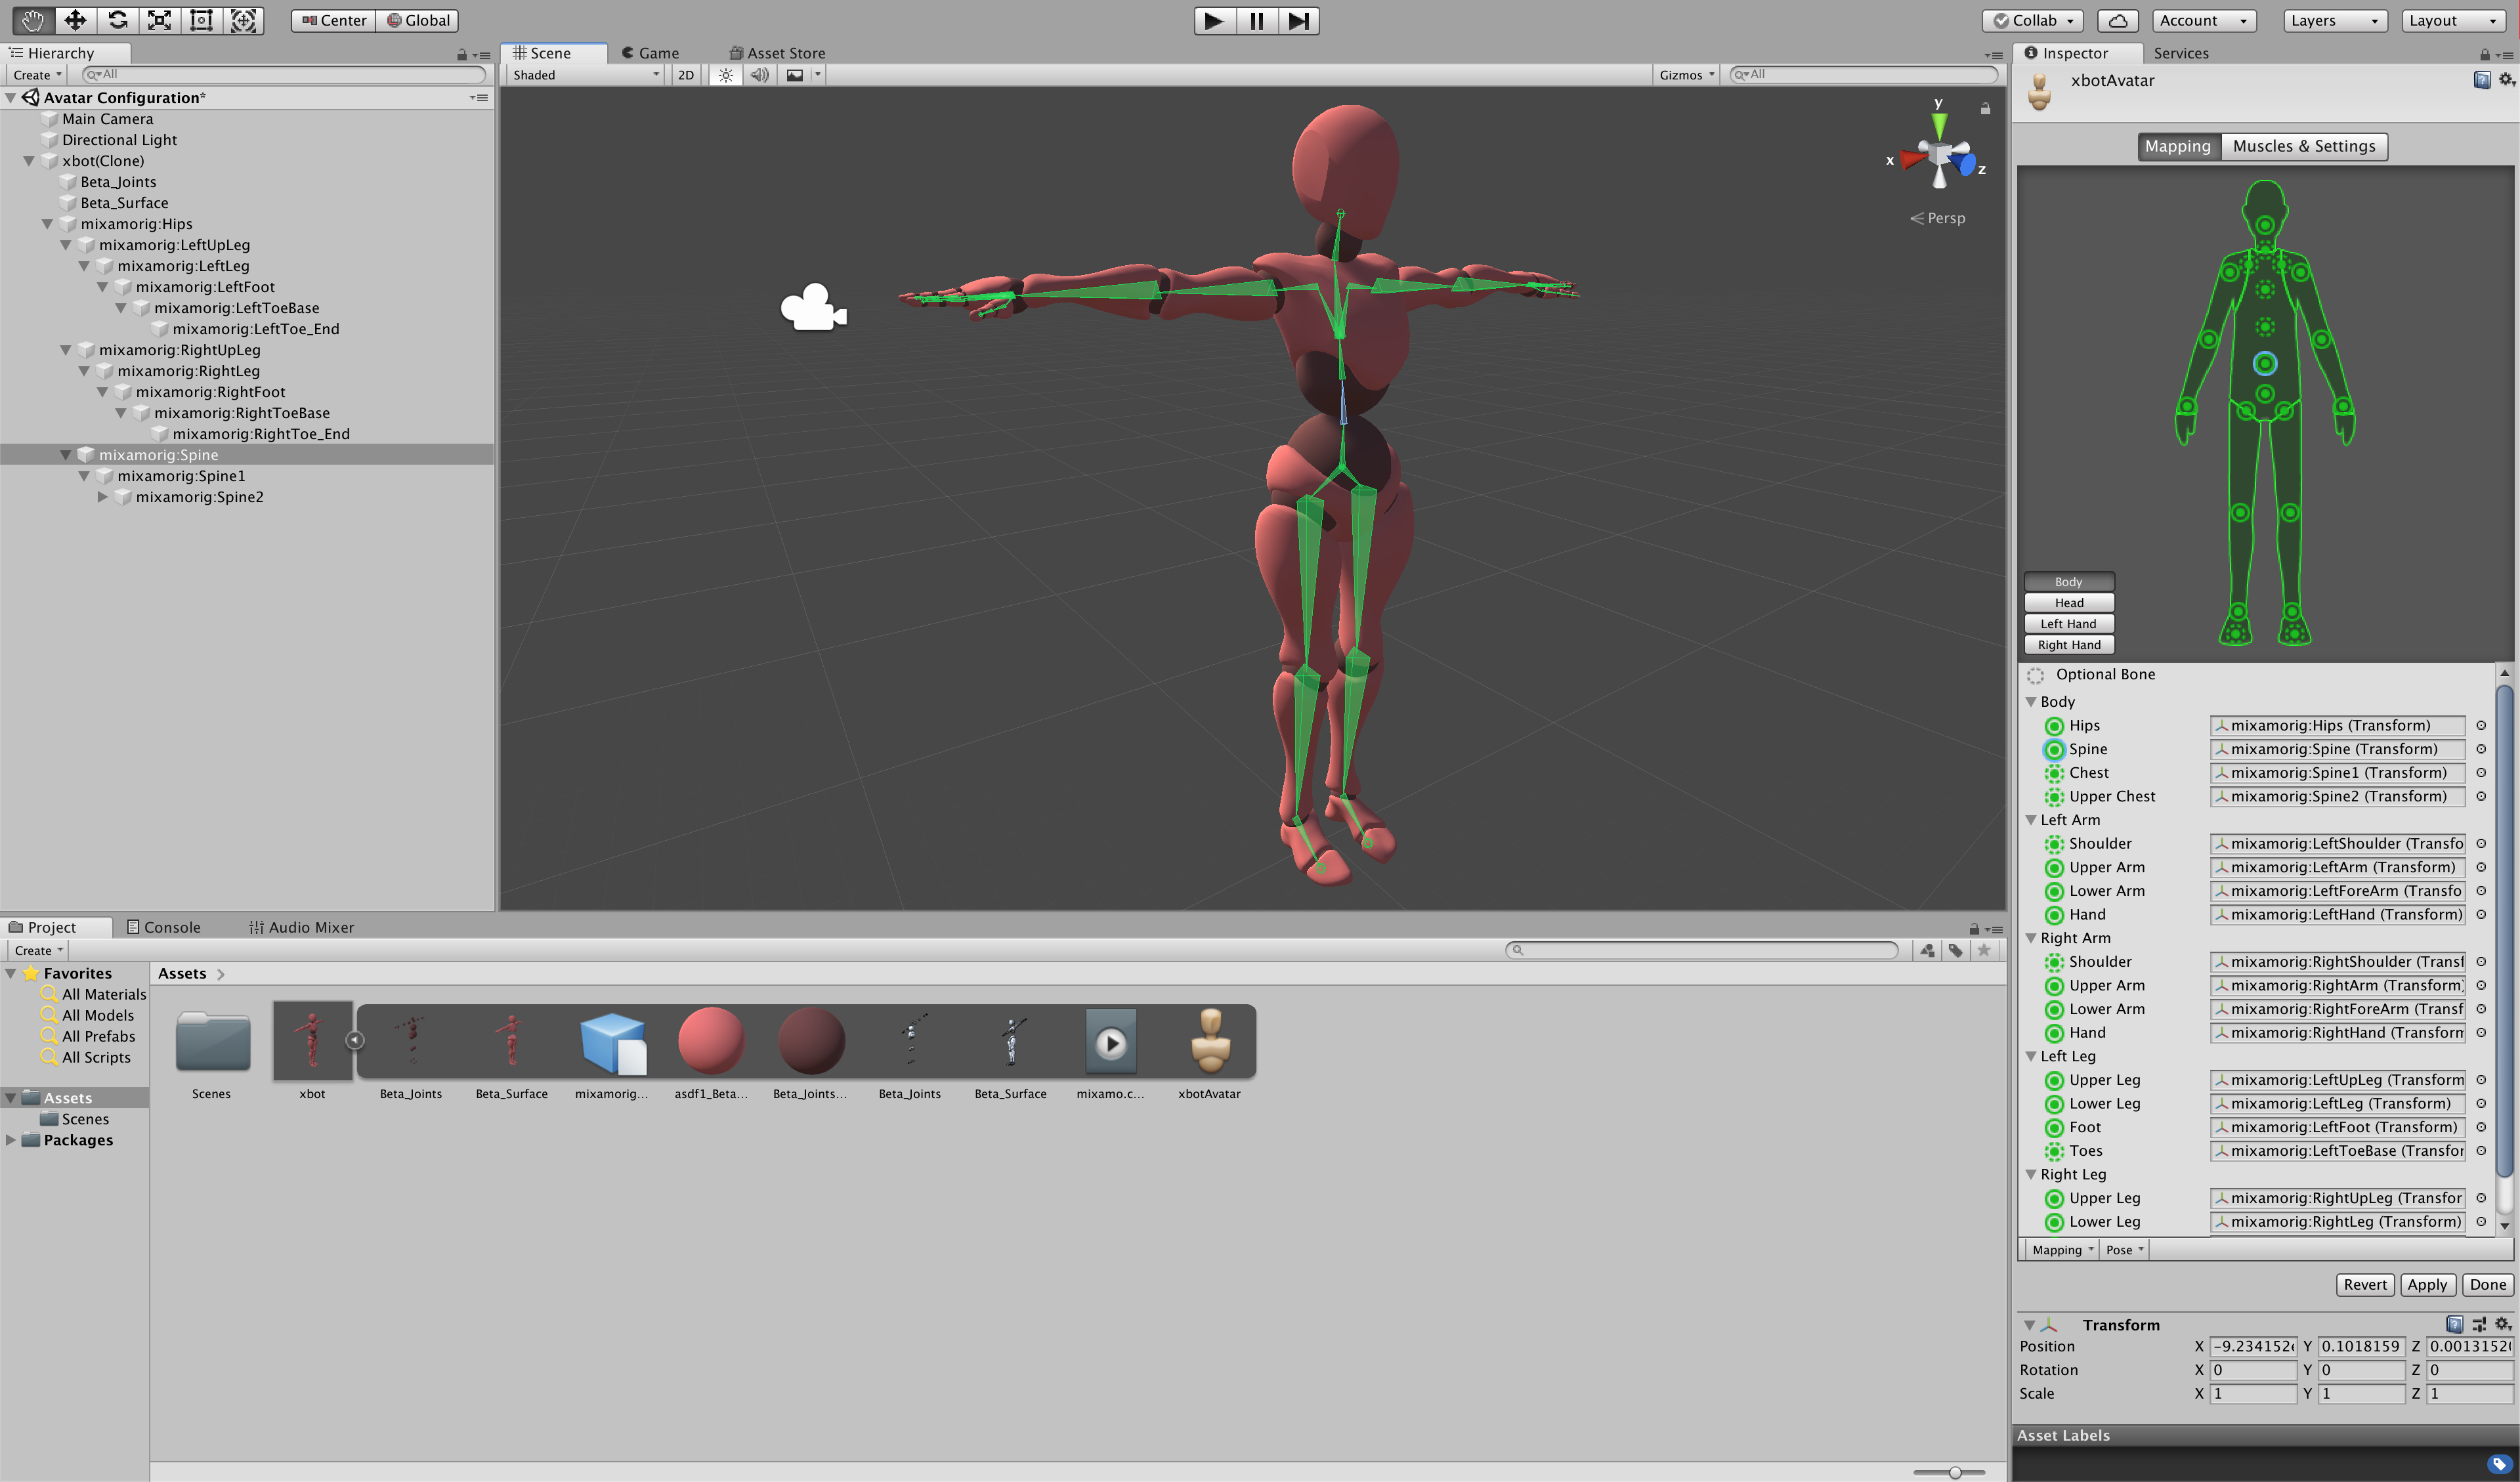Click the Left Hand mapping button

pyautogui.click(x=2068, y=623)
